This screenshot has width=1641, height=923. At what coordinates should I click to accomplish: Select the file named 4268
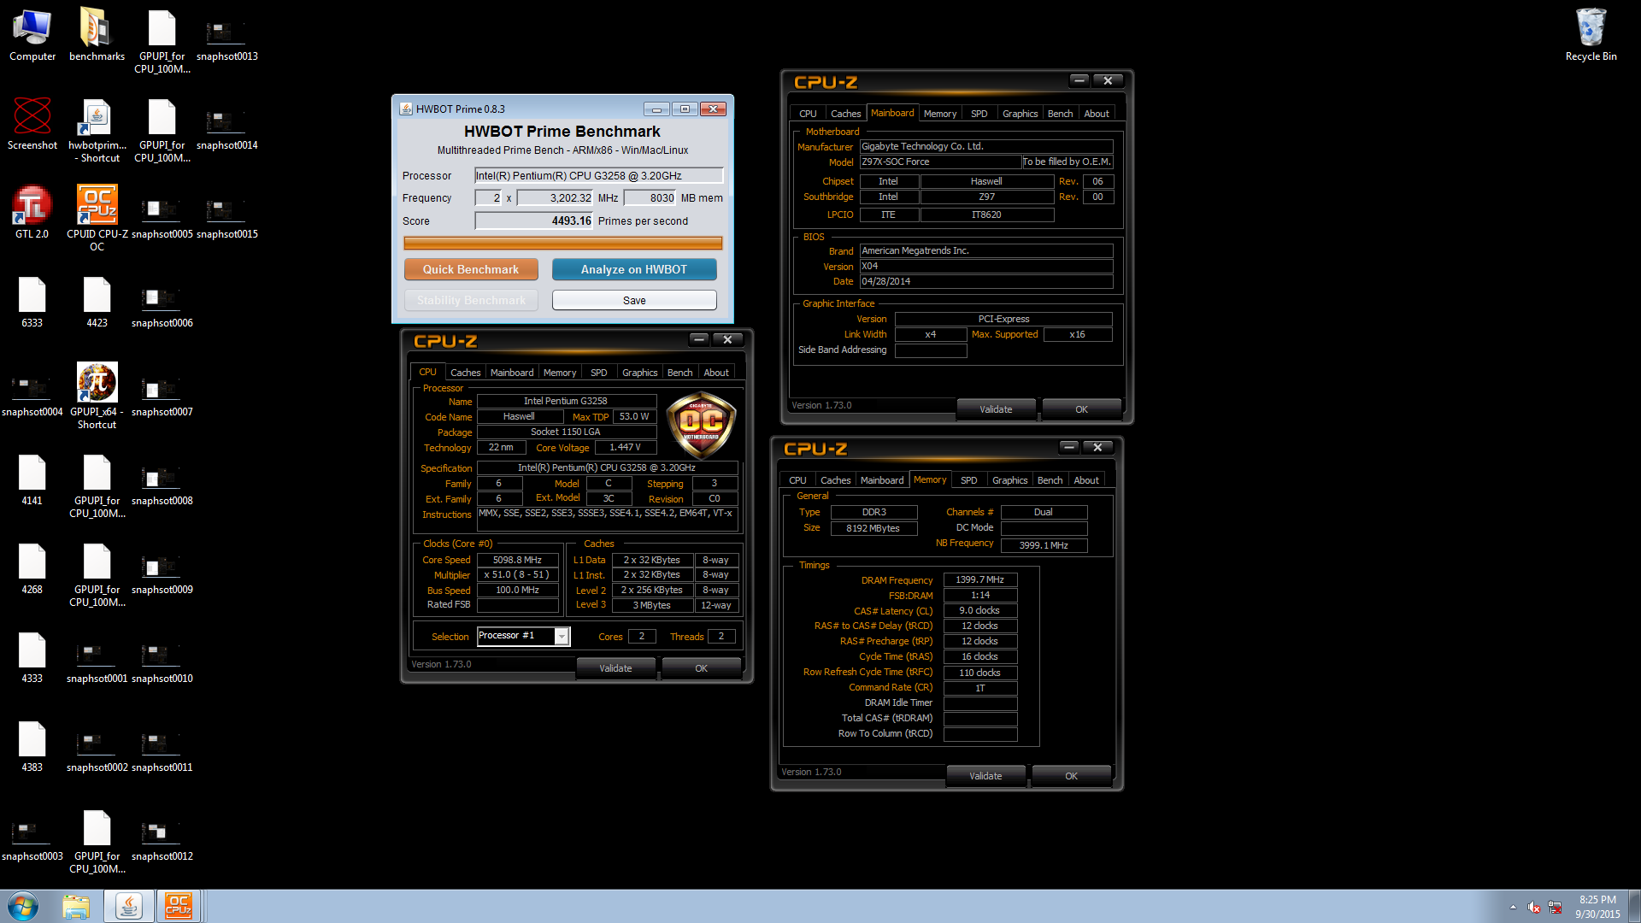[32, 567]
